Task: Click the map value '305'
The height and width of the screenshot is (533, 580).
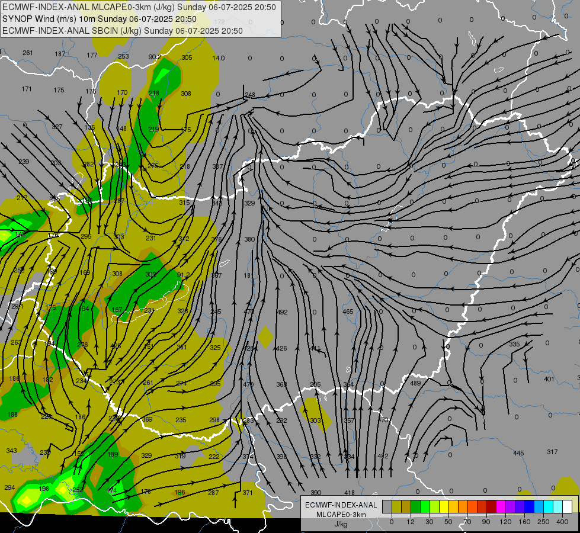Action: point(187,57)
